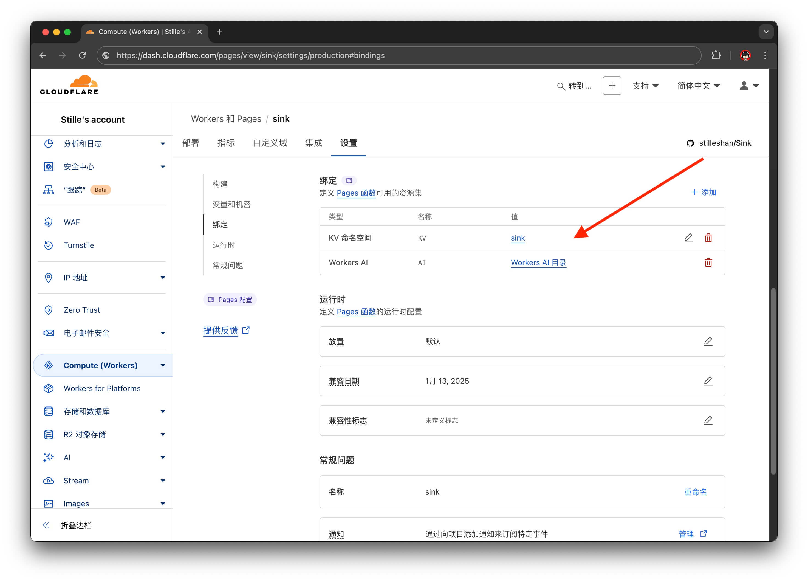This screenshot has height=582, width=808.
Task: Expand the Images sidebar section
Action: click(x=163, y=503)
